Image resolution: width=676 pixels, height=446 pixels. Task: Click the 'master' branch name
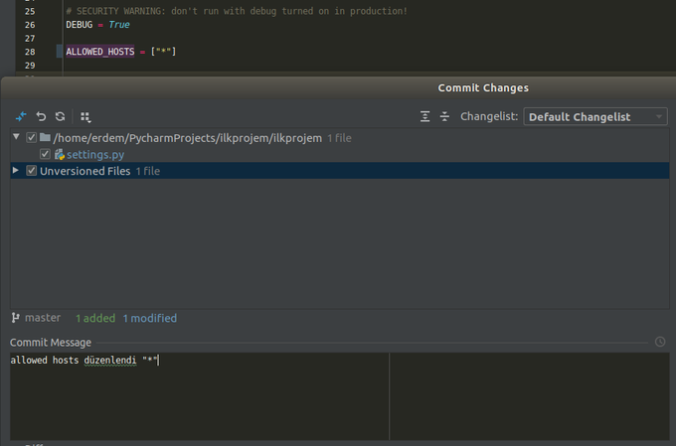click(x=43, y=318)
